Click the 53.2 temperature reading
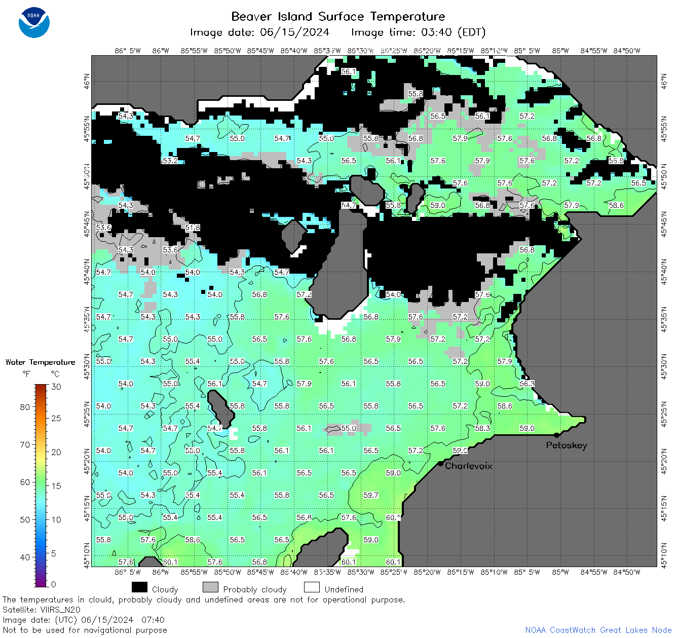Screen dimensions: 677x638 pyautogui.click(x=170, y=161)
